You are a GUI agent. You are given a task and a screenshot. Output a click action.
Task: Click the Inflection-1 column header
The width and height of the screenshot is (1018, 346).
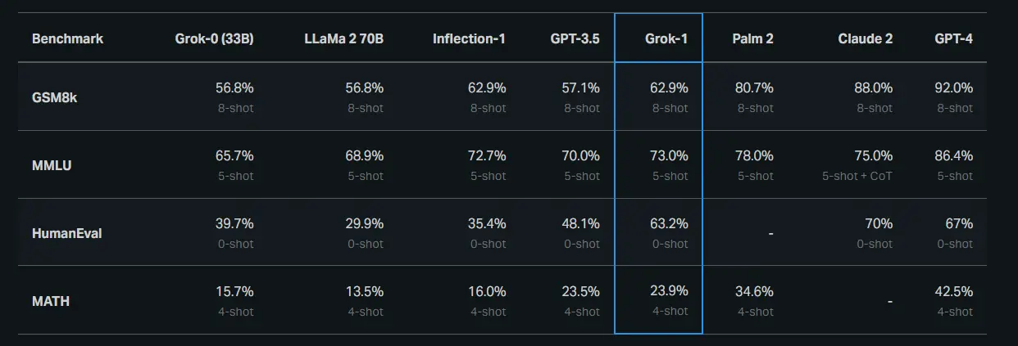[x=469, y=38]
